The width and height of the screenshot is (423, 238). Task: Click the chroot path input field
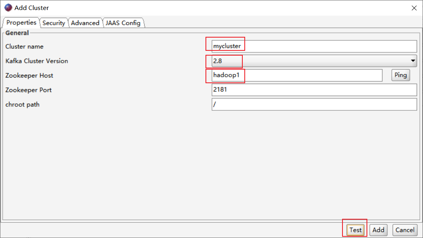[x=314, y=104]
